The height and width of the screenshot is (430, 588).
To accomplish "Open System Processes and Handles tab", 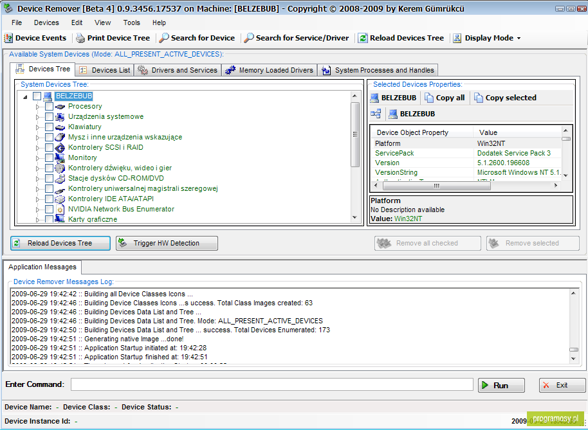I will (x=377, y=70).
